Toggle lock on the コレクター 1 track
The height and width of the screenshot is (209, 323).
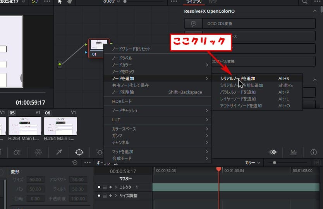(x=105, y=187)
